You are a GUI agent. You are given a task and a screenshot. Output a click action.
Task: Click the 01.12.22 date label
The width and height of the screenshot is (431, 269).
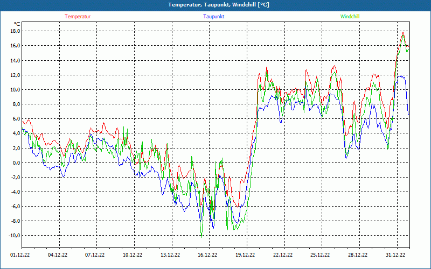pos(20,254)
